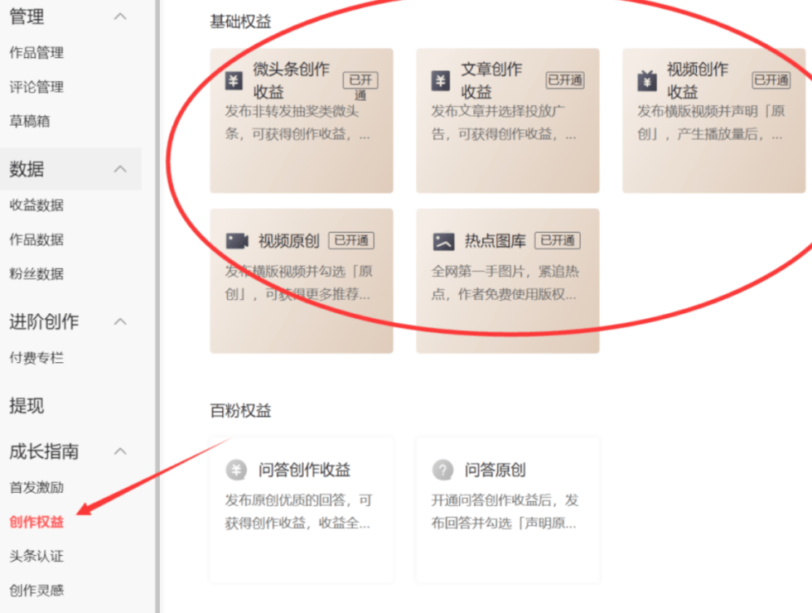This screenshot has width=812, height=613.
Task: Open 作品管理 in the sidebar
Action: (x=36, y=53)
